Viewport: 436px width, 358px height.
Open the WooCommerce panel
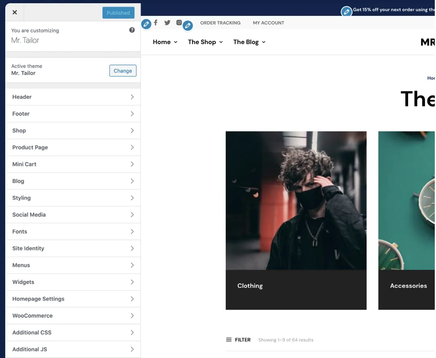pos(73,316)
